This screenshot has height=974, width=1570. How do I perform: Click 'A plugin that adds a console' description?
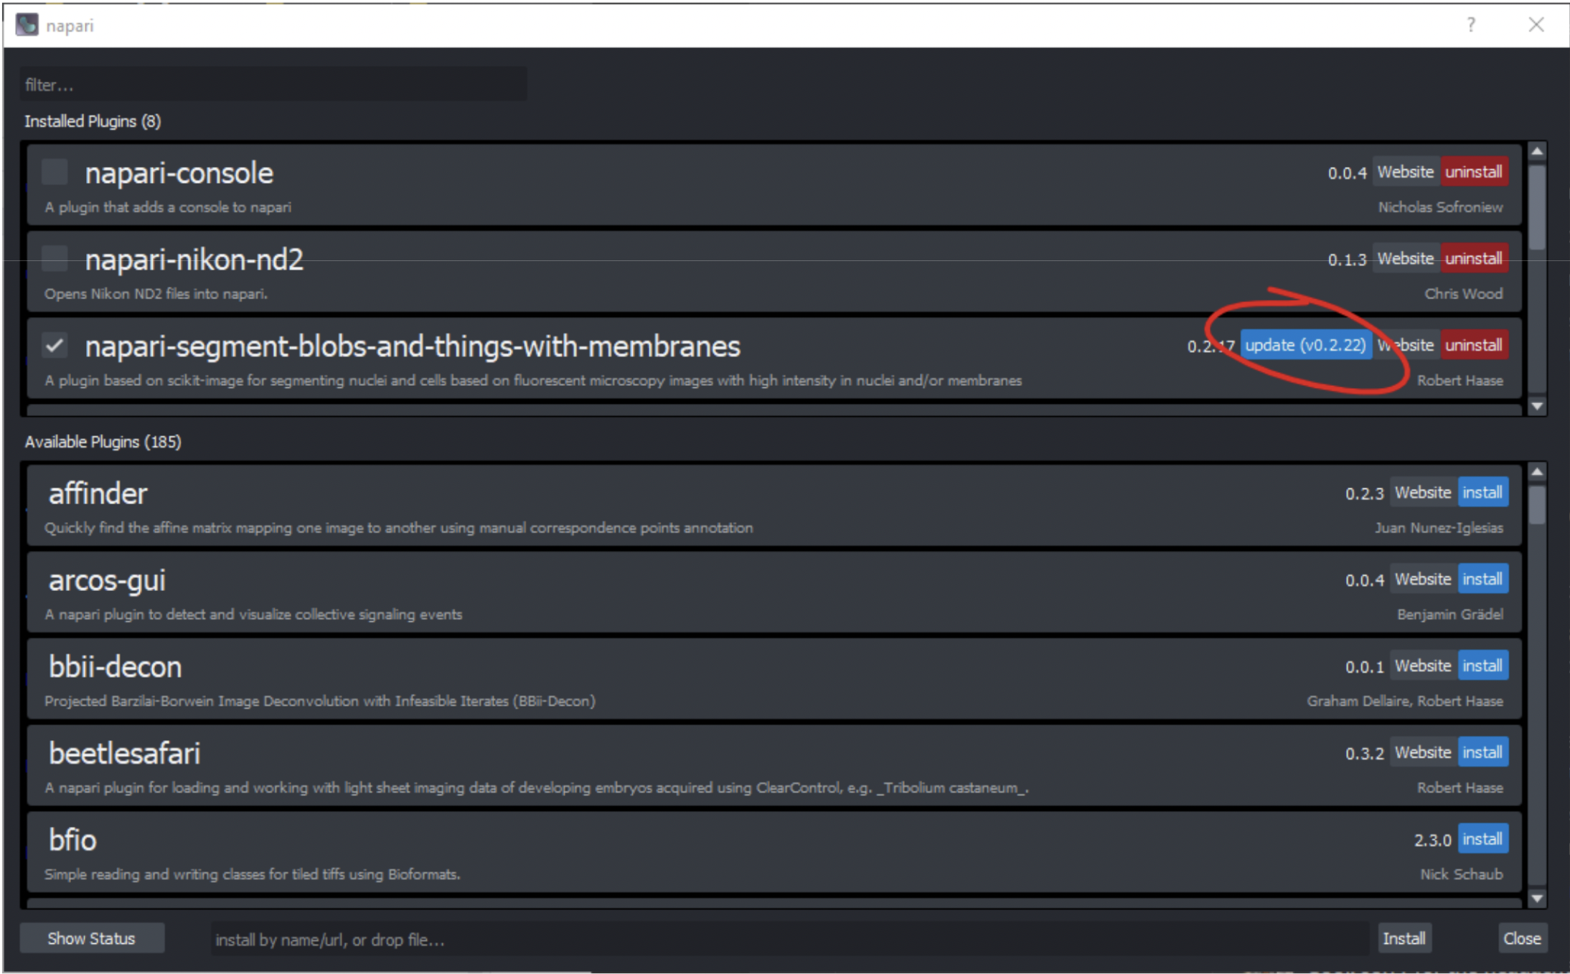[x=168, y=207]
